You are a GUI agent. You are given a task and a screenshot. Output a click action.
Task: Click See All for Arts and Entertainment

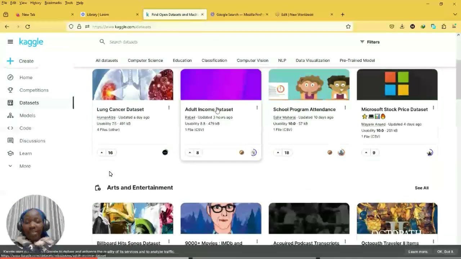[421, 188]
